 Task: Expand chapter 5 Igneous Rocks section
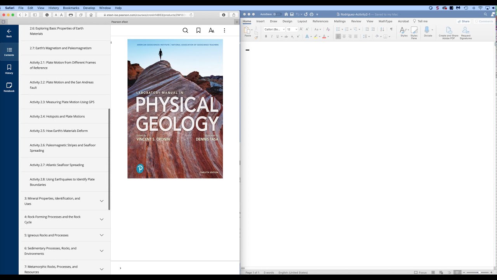point(102,235)
